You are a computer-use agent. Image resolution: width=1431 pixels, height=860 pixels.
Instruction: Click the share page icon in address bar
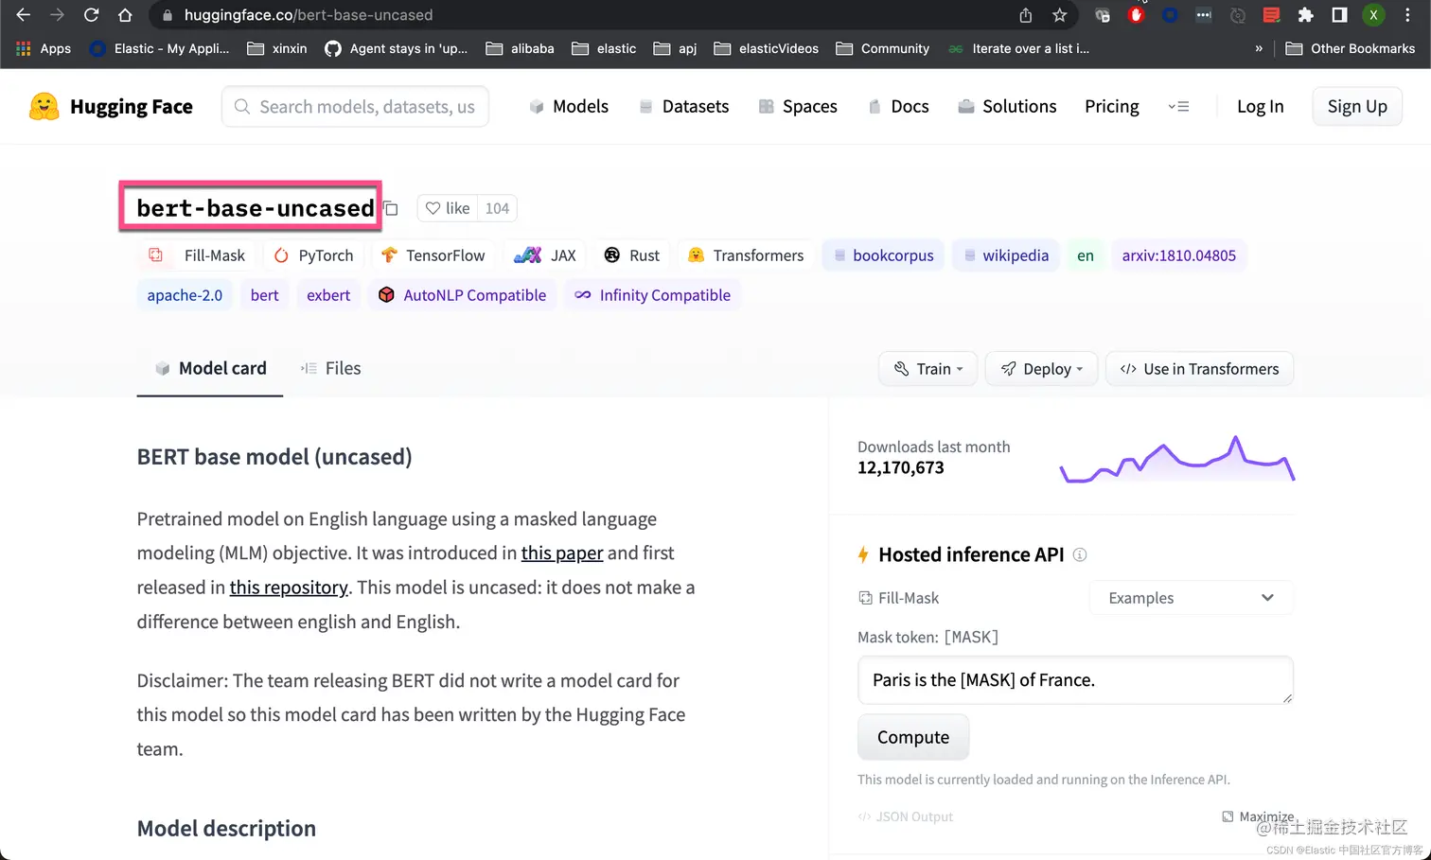[x=1026, y=15]
